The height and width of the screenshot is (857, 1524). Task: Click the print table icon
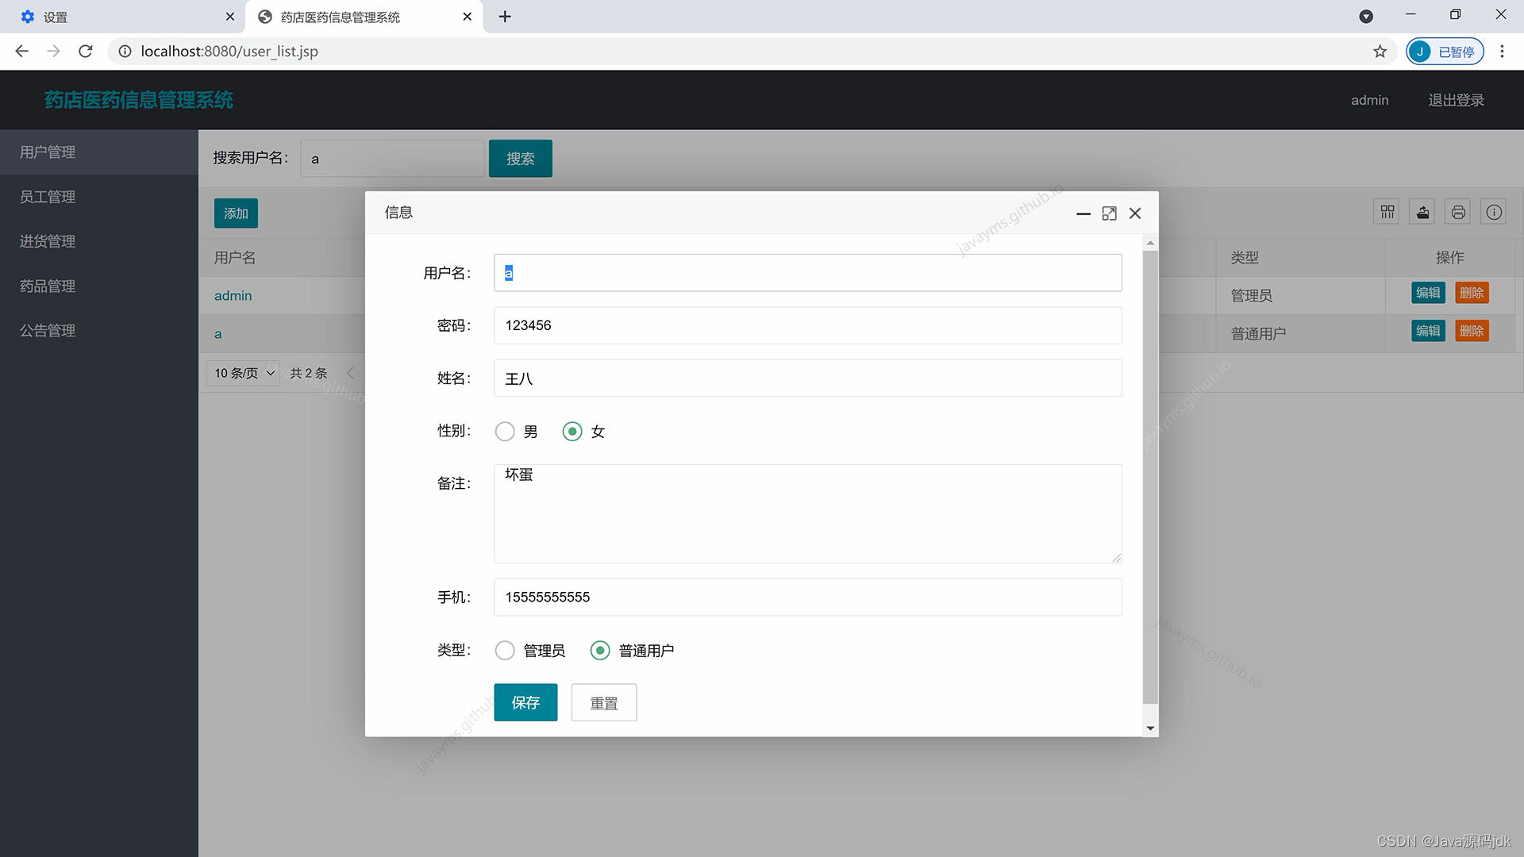(x=1458, y=211)
